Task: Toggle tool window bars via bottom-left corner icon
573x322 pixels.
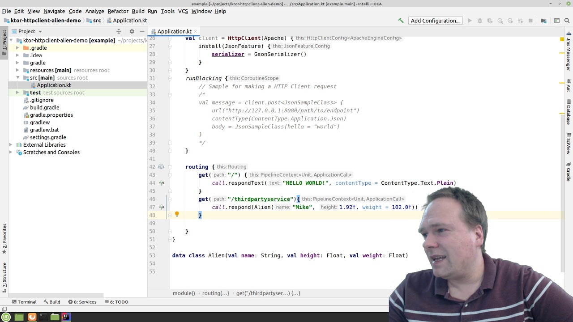Action: click(4, 309)
